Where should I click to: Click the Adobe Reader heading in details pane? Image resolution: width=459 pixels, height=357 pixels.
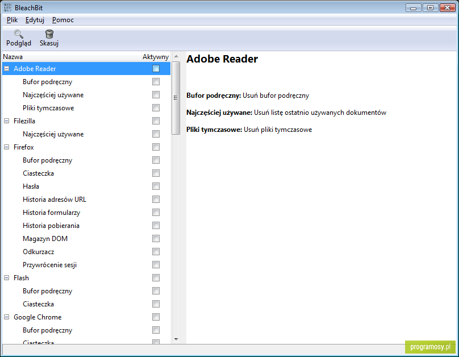222,59
